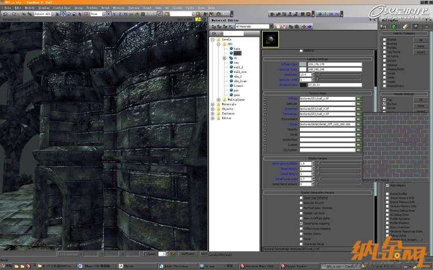Viewport: 433px width, 270px height.
Task: Select the 'base' material in tree
Action: click(x=237, y=48)
